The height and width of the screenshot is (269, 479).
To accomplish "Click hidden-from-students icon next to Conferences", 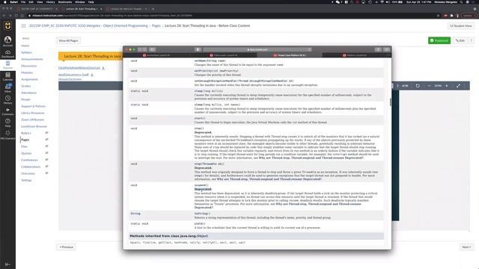I will coord(46,160).
